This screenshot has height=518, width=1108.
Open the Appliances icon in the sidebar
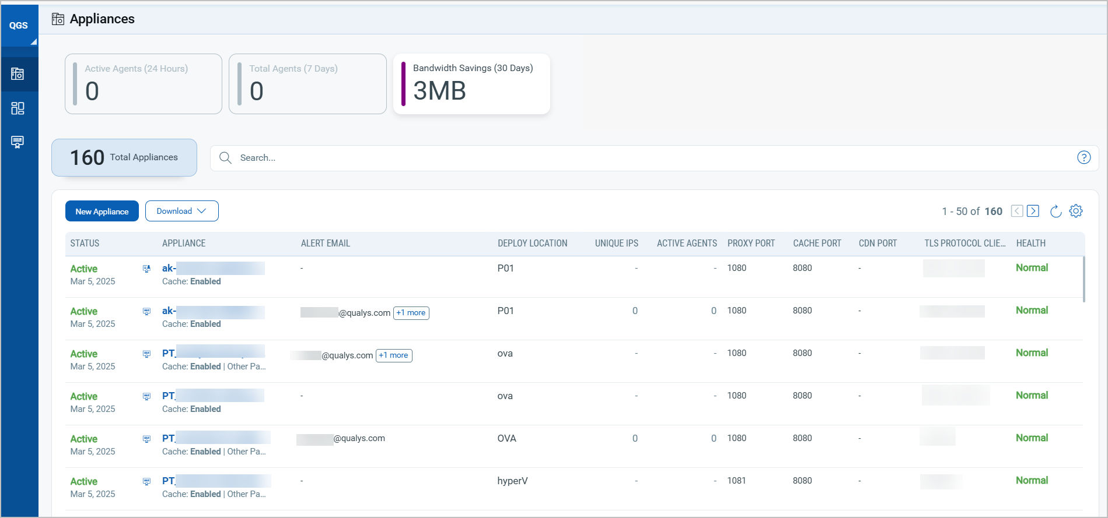[x=18, y=74]
